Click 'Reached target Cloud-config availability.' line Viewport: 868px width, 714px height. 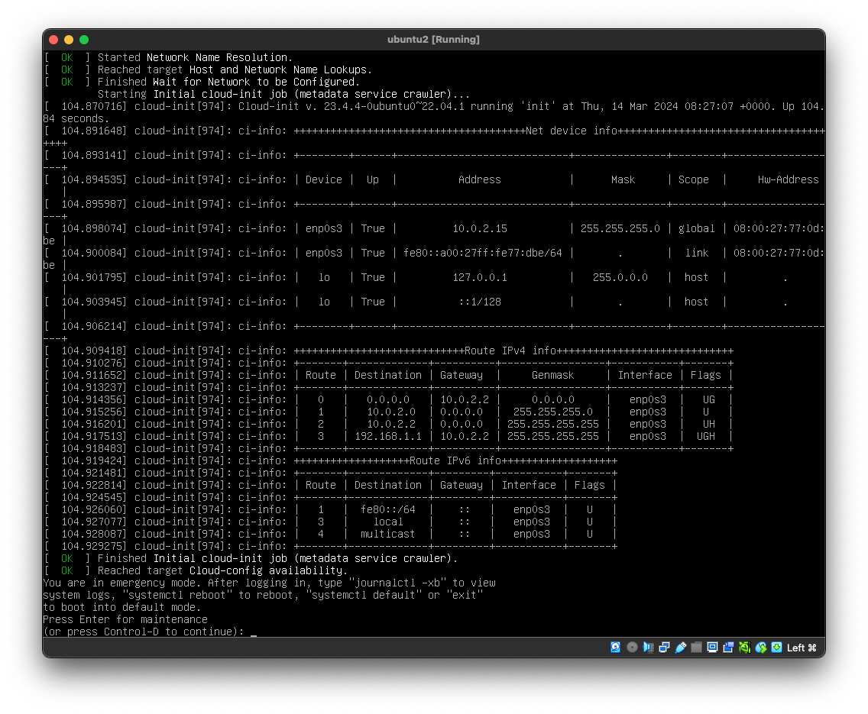(222, 570)
